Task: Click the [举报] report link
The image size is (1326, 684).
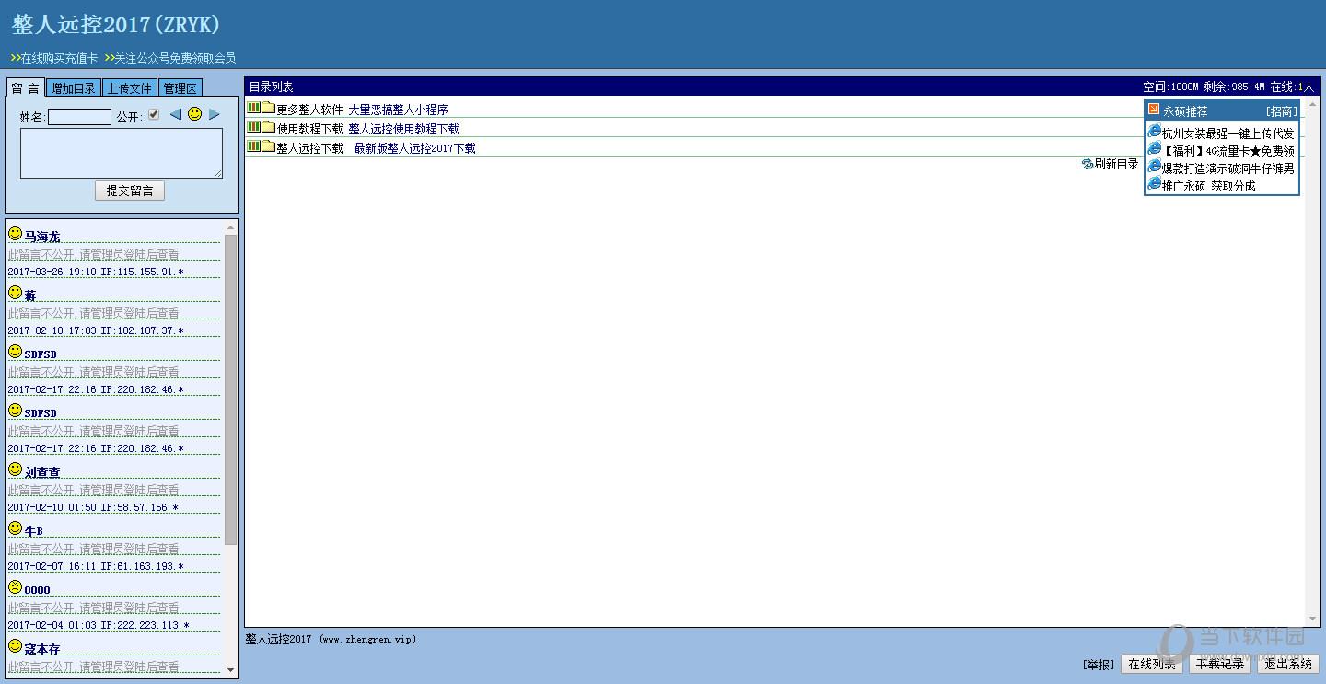Action: tap(1099, 665)
